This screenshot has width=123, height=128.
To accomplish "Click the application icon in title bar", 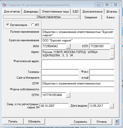I will (4, 5).
